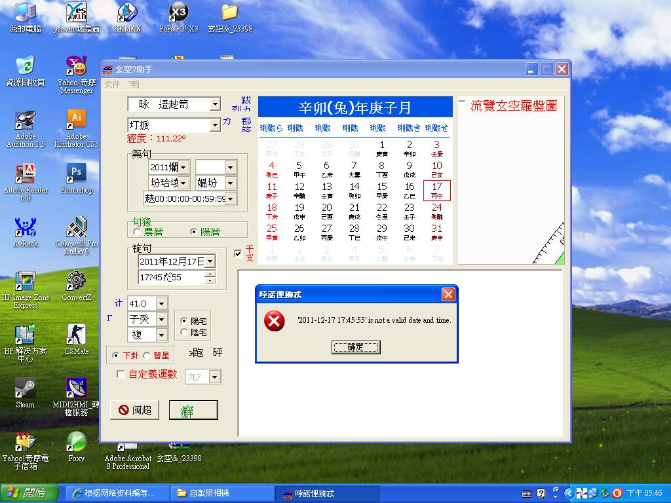Open the 2011 year dropdown
671x503 pixels.
tap(183, 167)
